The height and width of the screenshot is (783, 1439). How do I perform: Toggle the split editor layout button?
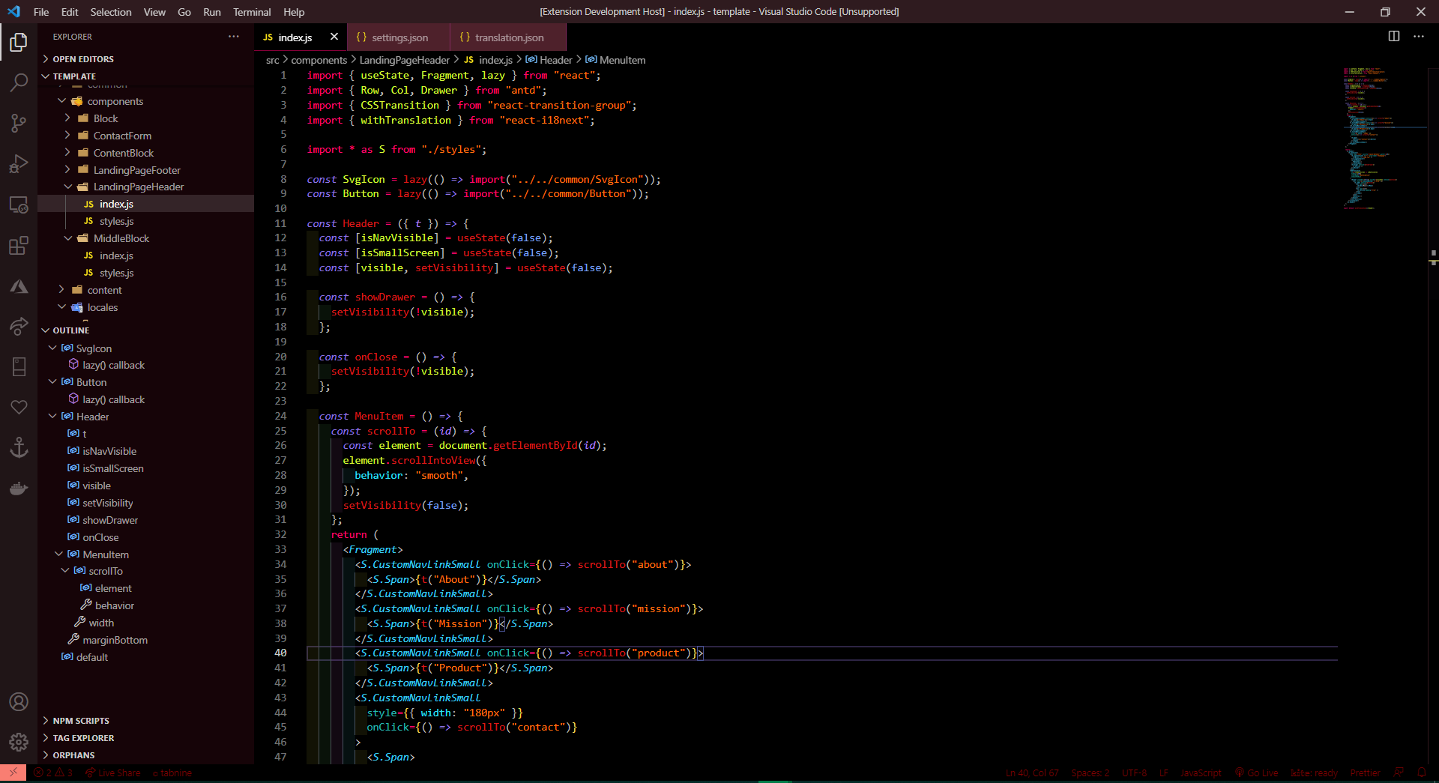point(1394,36)
